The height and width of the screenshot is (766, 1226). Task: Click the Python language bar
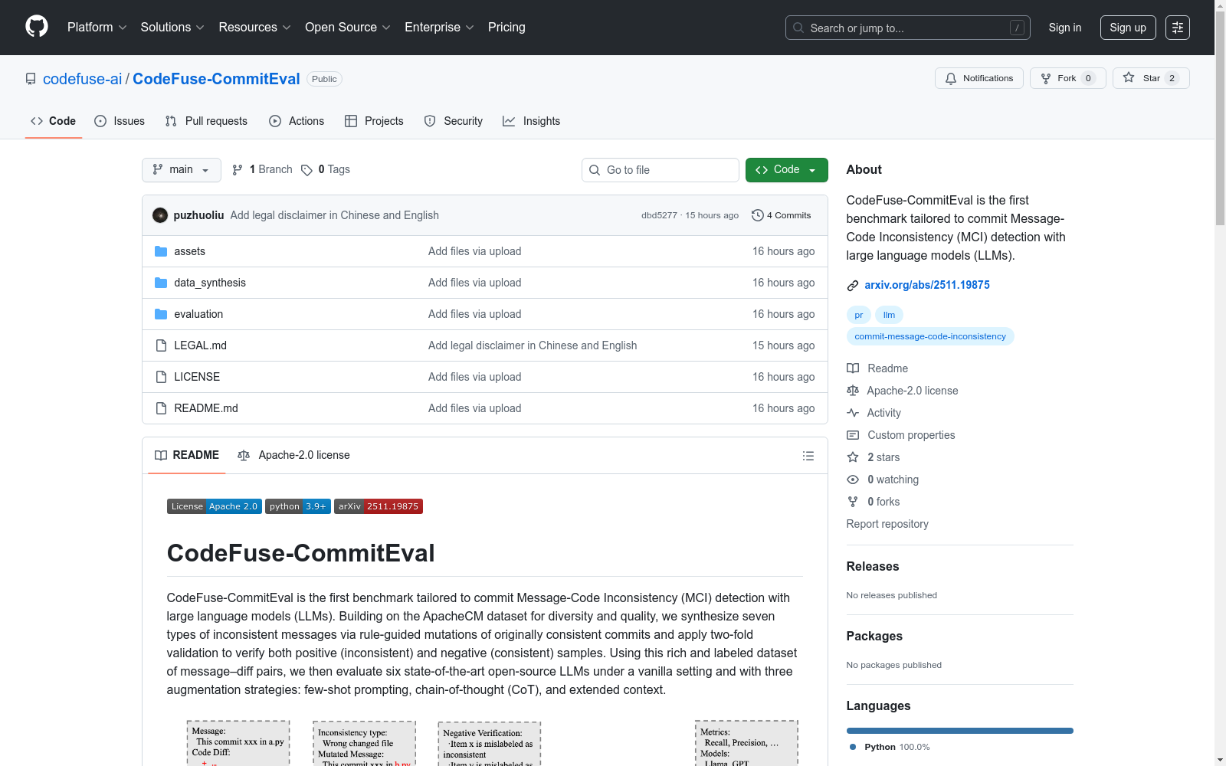[x=960, y=731]
